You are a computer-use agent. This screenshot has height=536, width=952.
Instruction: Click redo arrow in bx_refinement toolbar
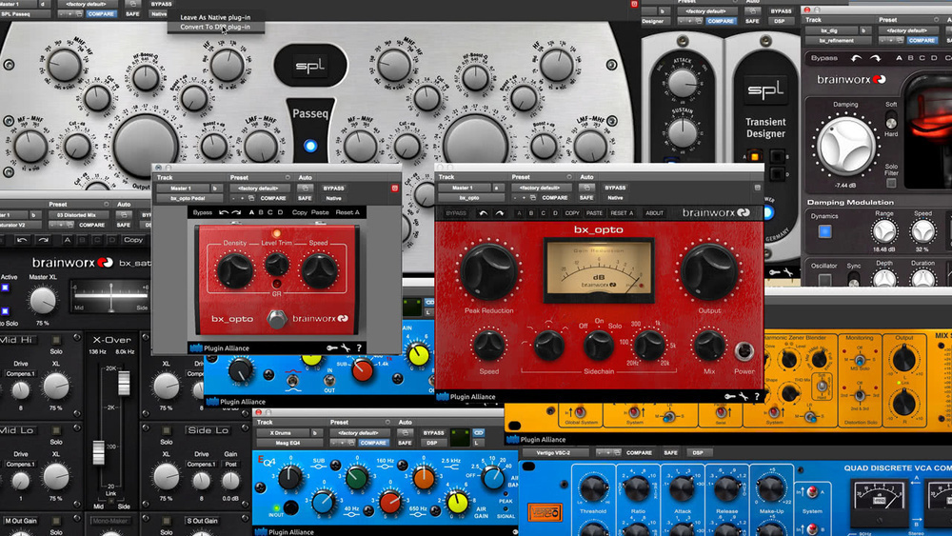coord(876,58)
